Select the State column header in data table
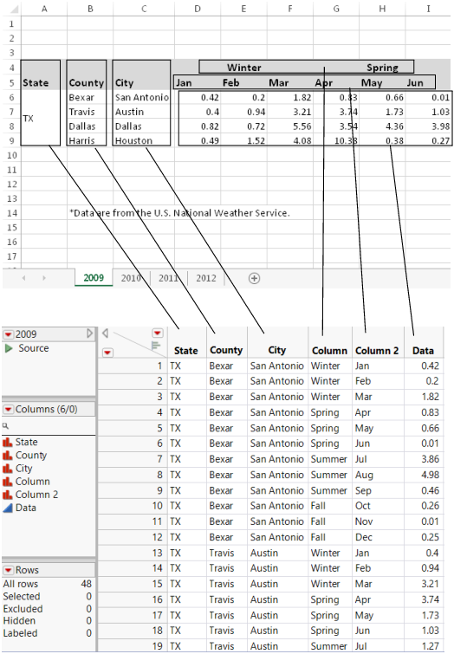 [x=186, y=351]
